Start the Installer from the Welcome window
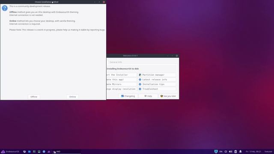274x154 pixels. point(122,75)
